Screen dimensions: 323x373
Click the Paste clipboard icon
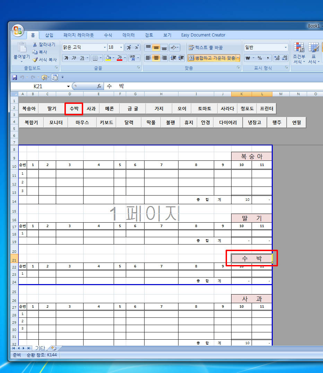click(x=21, y=48)
